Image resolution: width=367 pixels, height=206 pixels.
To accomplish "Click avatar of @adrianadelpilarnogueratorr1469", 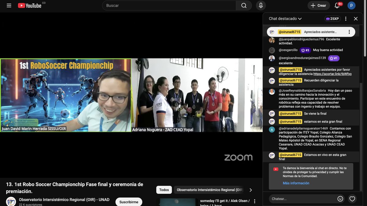I will click(x=272, y=129).
